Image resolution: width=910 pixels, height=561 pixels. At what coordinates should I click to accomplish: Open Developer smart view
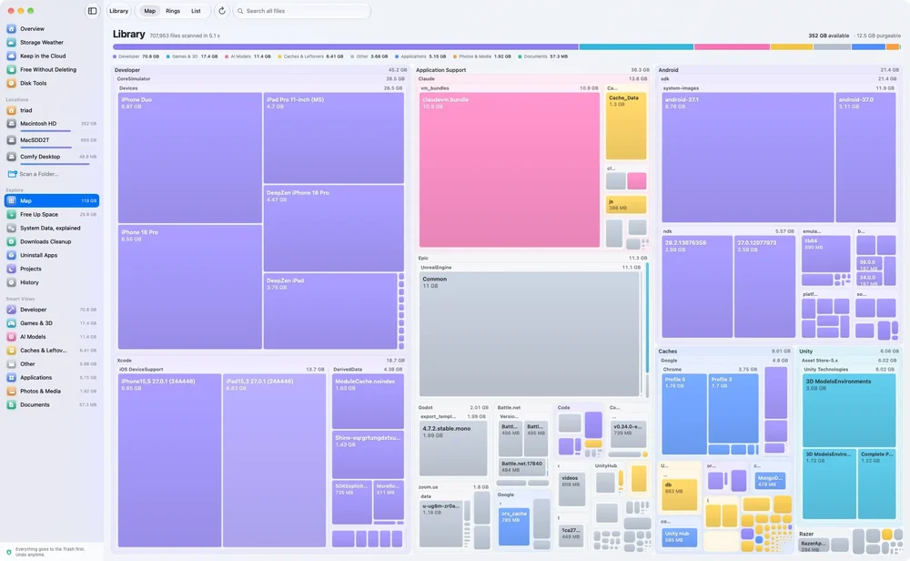[52, 310]
